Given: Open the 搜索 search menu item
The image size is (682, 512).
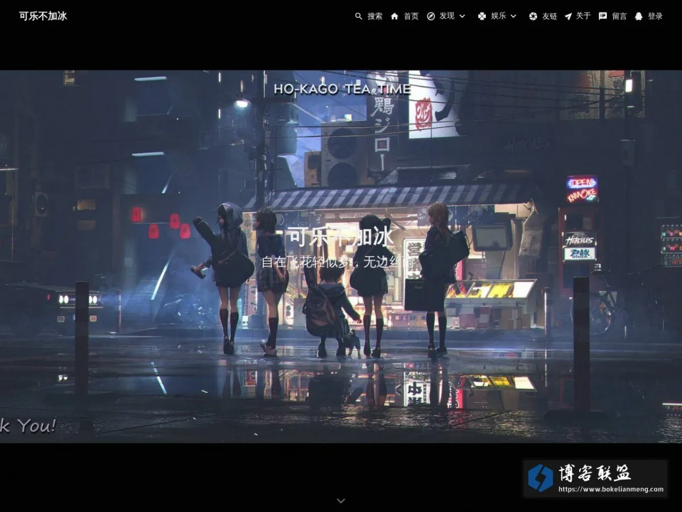Looking at the screenshot, I should [375, 16].
